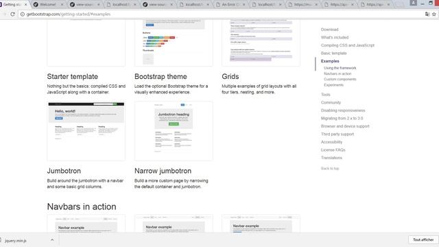The image size is (439, 247).
Task: Go to Accessibility in the sidebar
Action: 331,142
